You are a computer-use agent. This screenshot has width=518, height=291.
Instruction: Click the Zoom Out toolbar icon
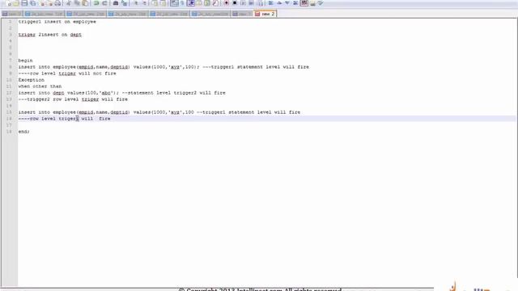145,3
